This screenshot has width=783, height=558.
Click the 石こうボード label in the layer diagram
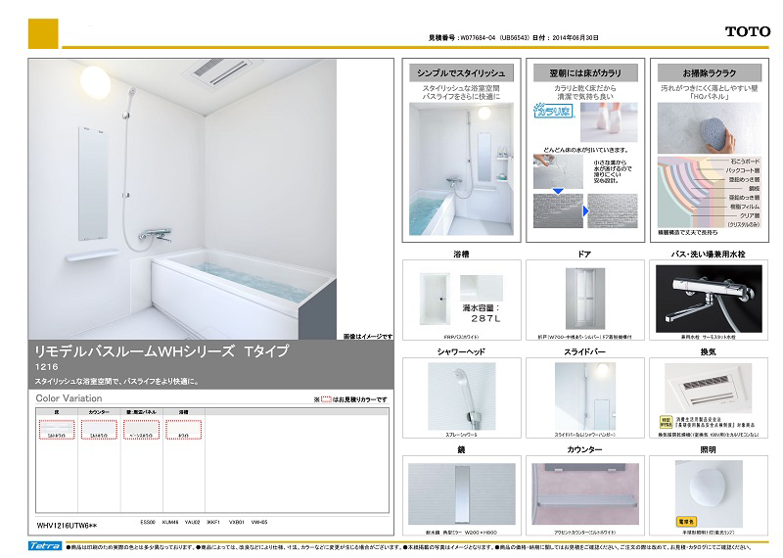click(745, 162)
